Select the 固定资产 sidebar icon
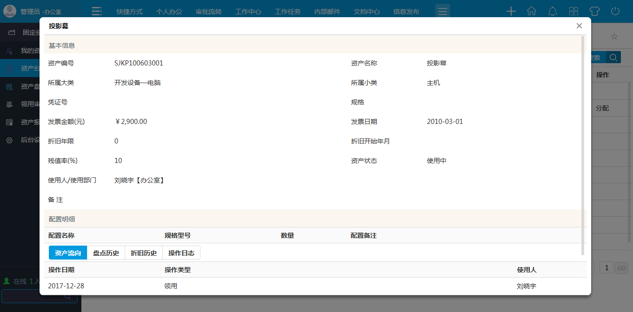 tap(11, 32)
